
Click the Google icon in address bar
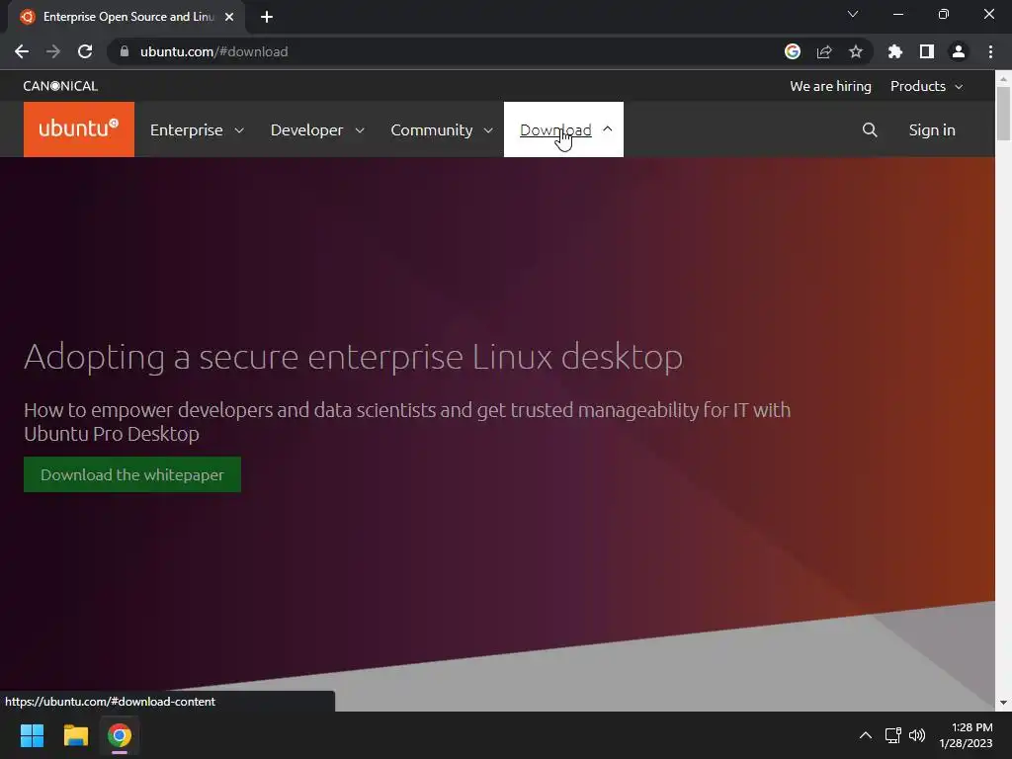click(x=793, y=51)
